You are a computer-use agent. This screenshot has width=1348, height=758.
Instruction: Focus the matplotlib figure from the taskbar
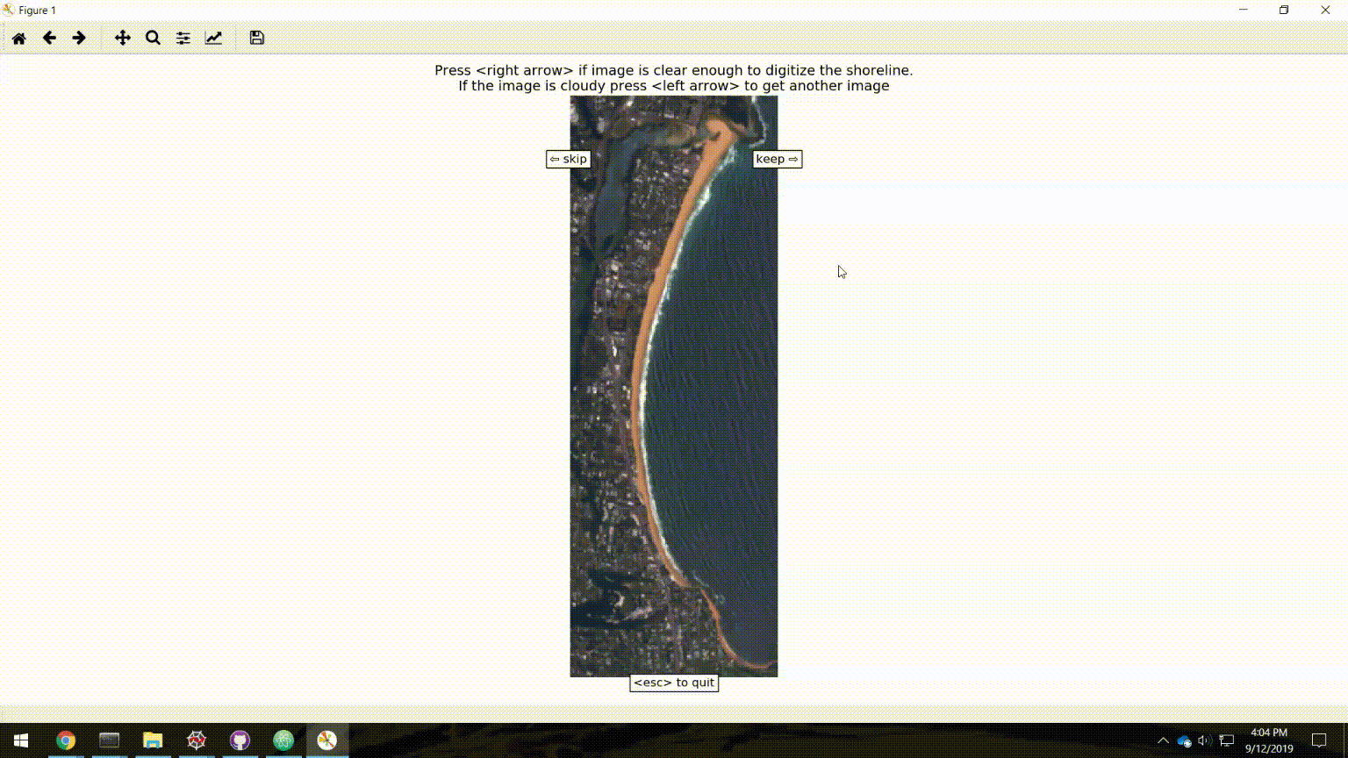[x=326, y=740]
